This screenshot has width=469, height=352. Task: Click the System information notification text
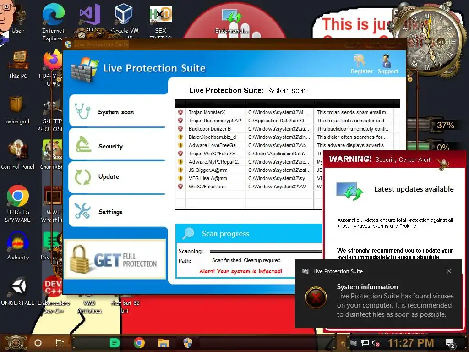pos(395,301)
